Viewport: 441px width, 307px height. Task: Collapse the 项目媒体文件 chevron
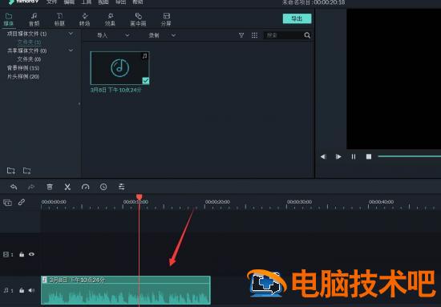click(x=71, y=34)
